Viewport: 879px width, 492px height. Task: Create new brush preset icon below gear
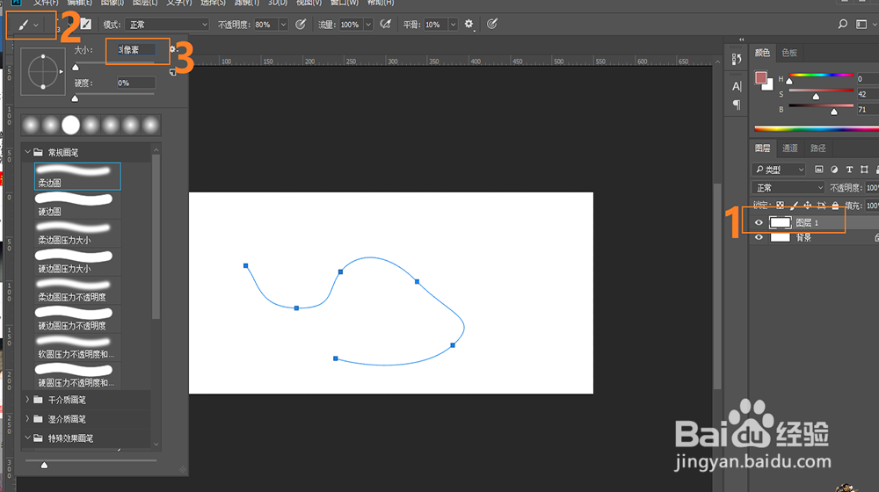tap(172, 72)
